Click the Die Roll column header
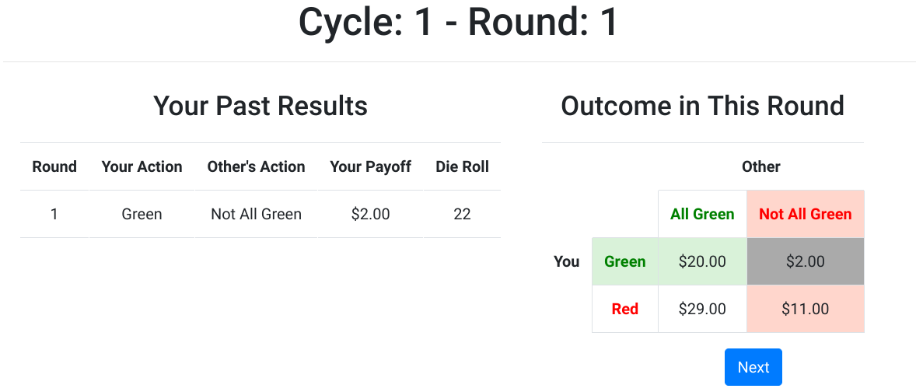Screen dimensions: 916x392 click(x=462, y=166)
